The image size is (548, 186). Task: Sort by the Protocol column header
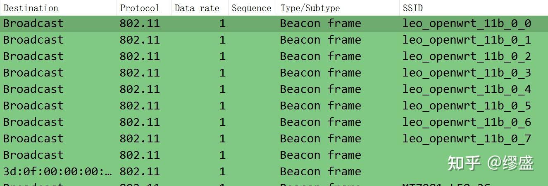coord(144,8)
